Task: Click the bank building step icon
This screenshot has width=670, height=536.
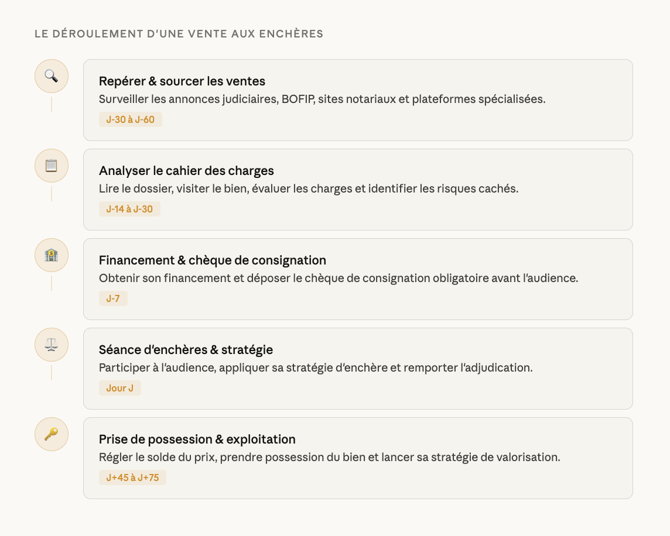Action: coord(52,255)
